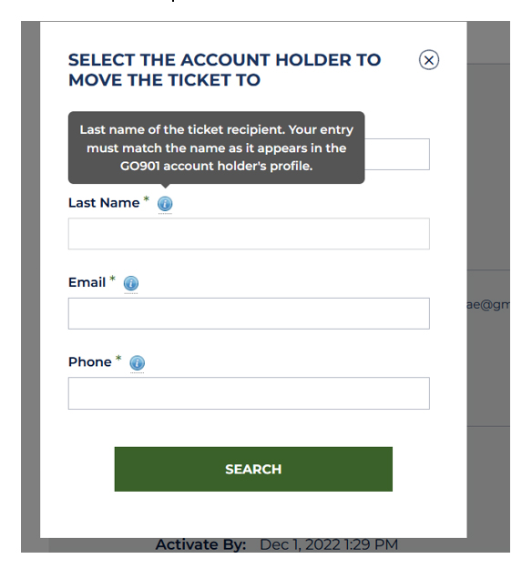Click the 'Last Name' label text
The width and height of the screenshot is (532, 579).
tap(104, 203)
